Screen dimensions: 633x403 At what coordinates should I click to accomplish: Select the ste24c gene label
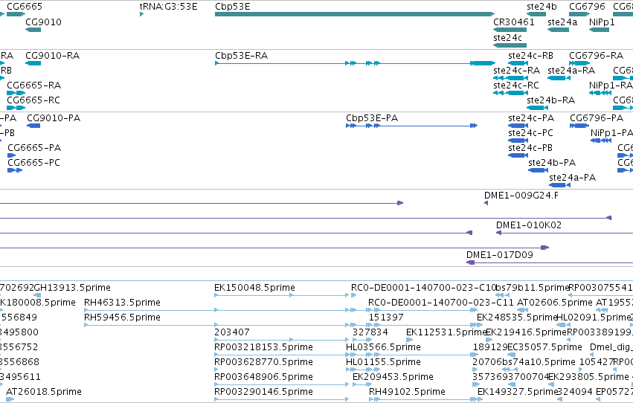tap(507, 38)
